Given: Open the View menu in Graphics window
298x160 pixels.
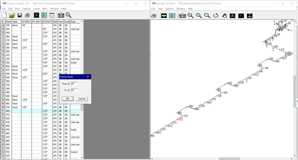Looking at the screenshot, I should point(160,9).
